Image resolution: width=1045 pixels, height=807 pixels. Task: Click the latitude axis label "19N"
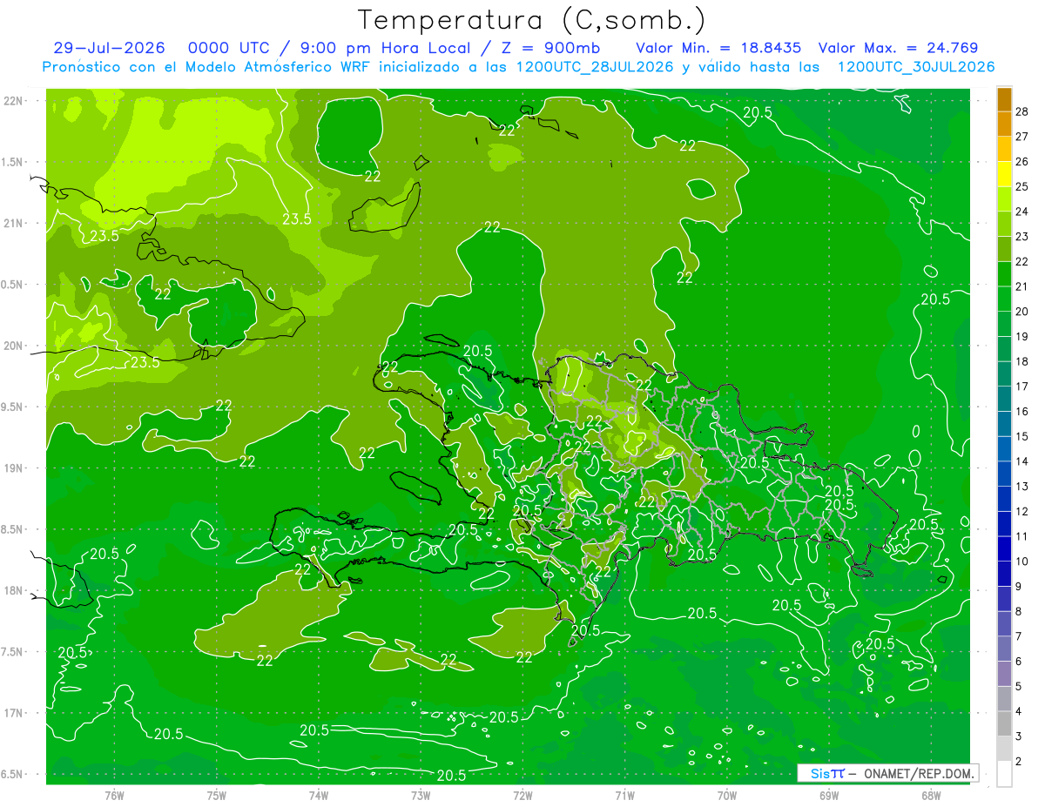(x=13, y=468)
